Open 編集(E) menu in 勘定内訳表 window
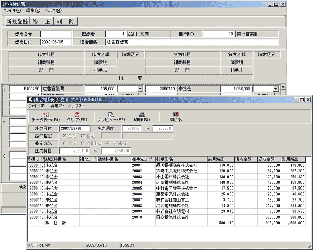 tap(57, 106)
